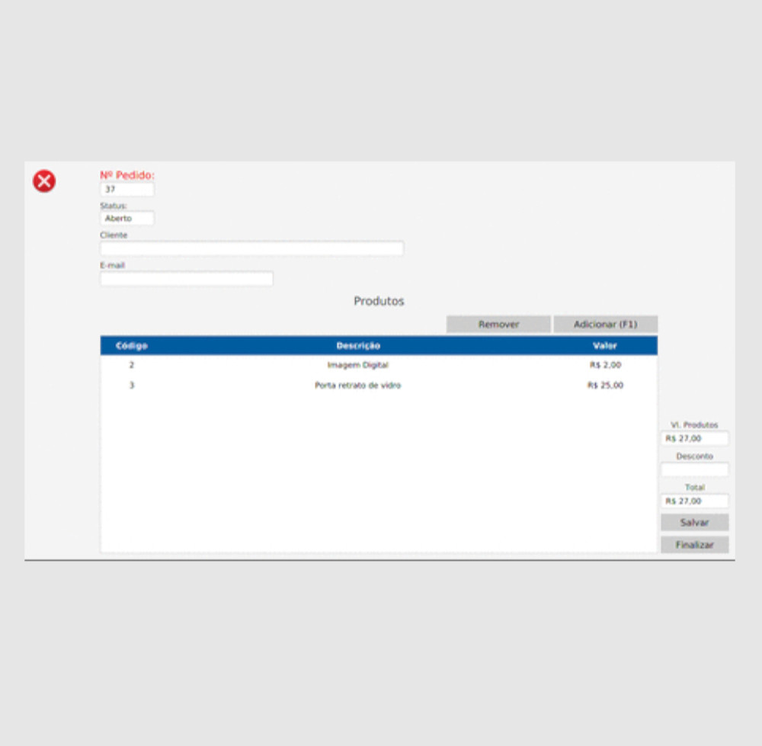Viewport: 762px width, 746px height.
Task: Click the Cliente input field
Action: coord(251,248)
